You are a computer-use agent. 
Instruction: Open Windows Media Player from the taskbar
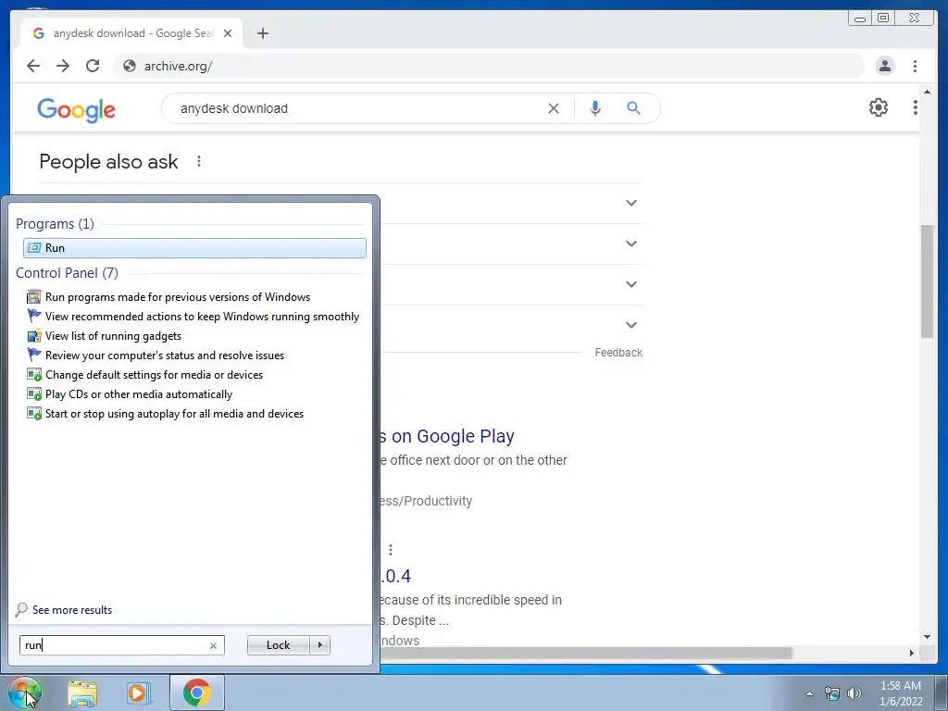click(138, 692)
